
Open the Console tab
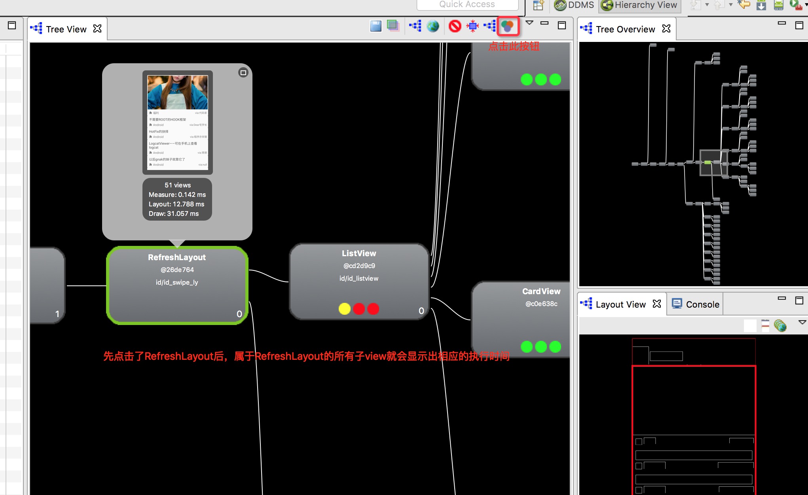pos(695,304)
